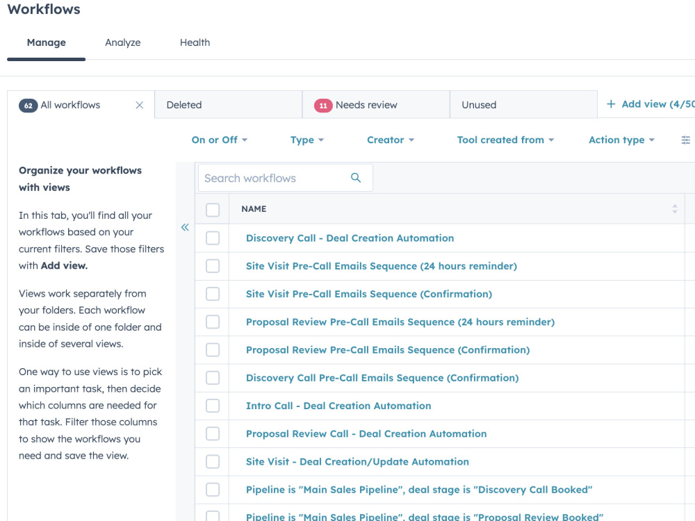
Task: Switch to the Health tab
Action: (195, 42)
